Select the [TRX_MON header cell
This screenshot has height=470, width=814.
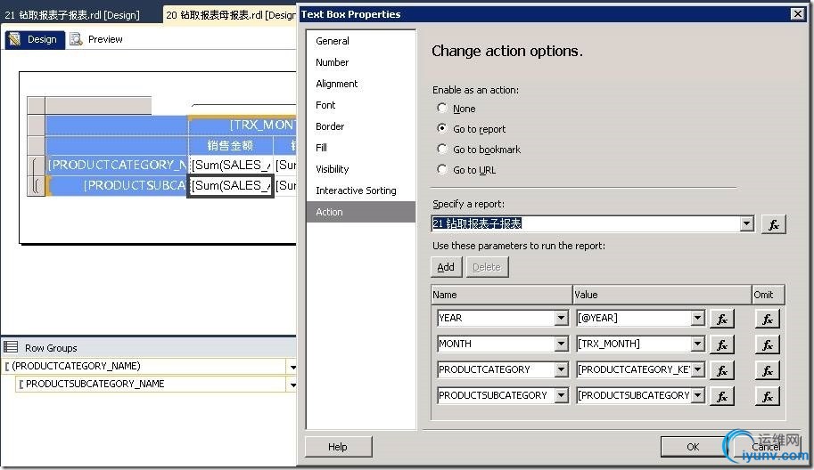(x=243, y=125)
